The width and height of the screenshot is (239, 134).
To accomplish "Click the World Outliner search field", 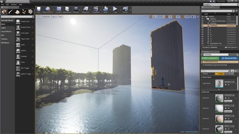I will click(218, 11).
